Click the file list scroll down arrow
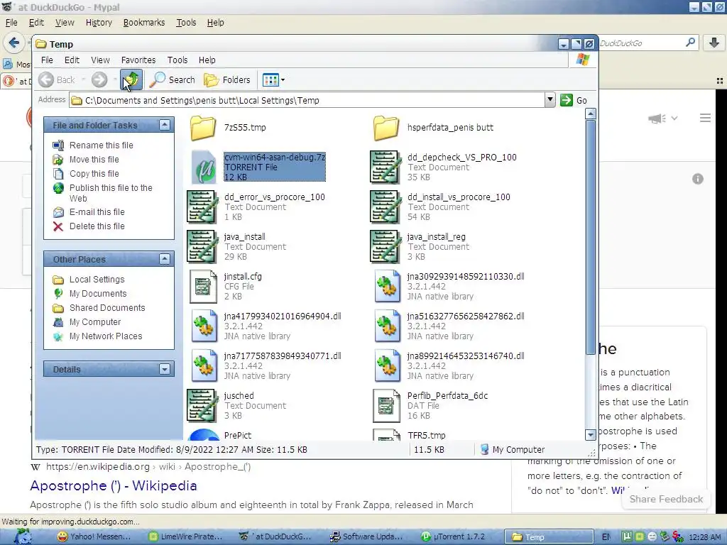 (590, 435)
